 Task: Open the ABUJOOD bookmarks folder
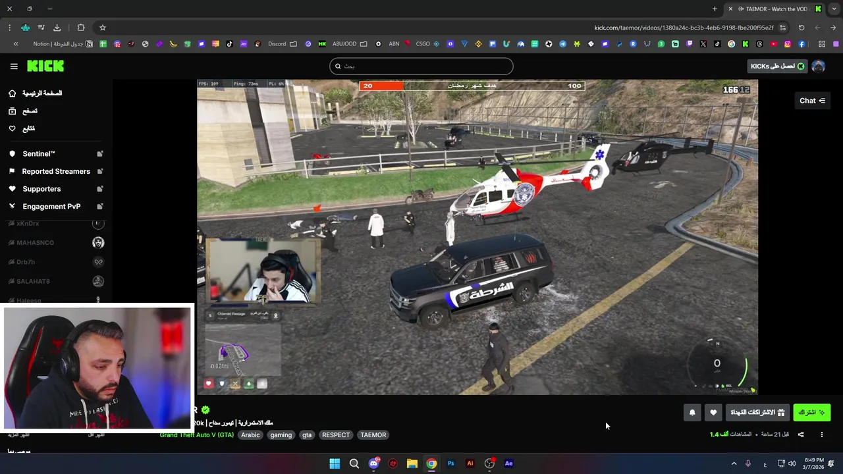pyautogui.click(x=350, y=44)
